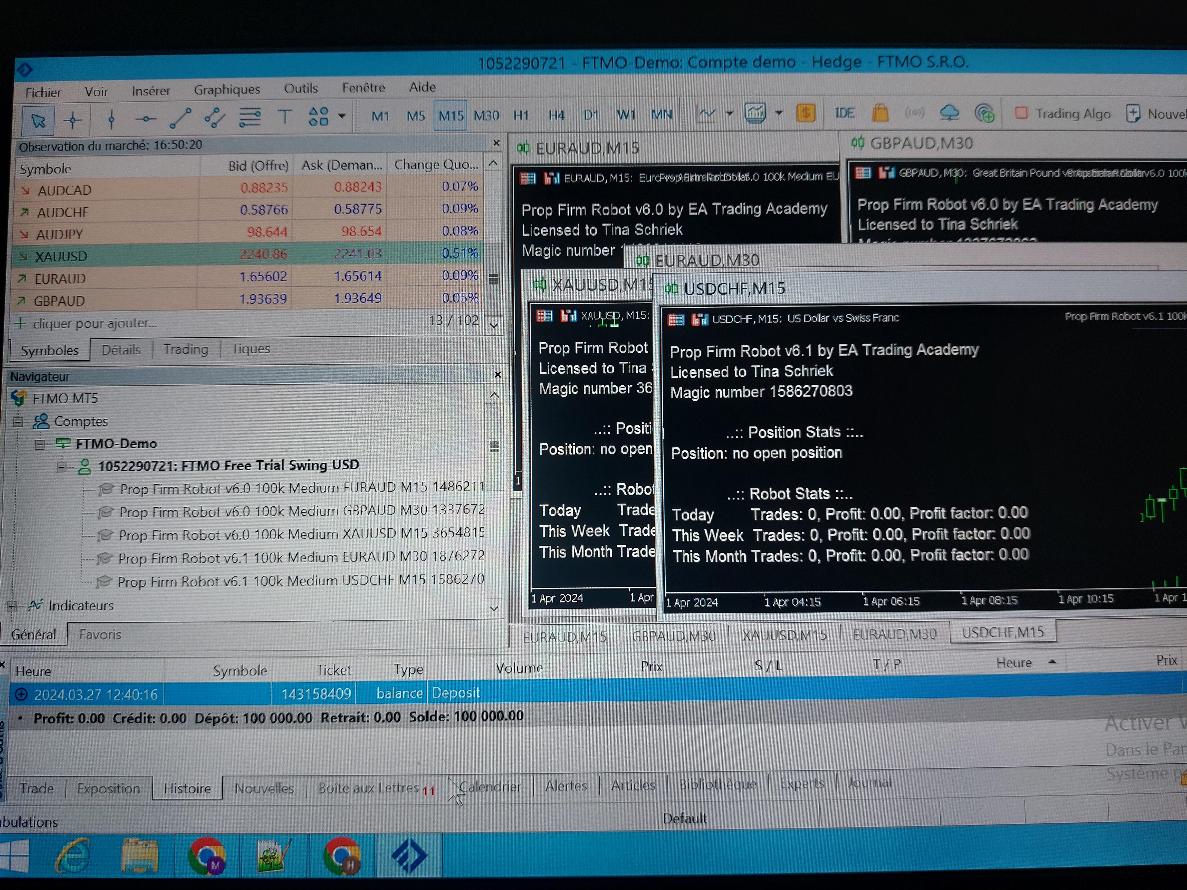Image resolution: width=1187 pixels, height=890 pixels.
Task: Switch chart to H4 timeframe
Action: pos(557,115)
